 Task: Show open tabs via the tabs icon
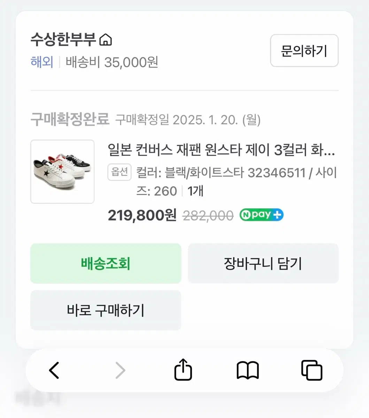(312, 370)
